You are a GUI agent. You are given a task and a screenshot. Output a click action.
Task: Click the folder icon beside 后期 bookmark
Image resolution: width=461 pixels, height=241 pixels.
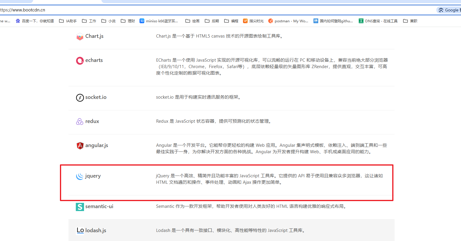pos(207,21)
